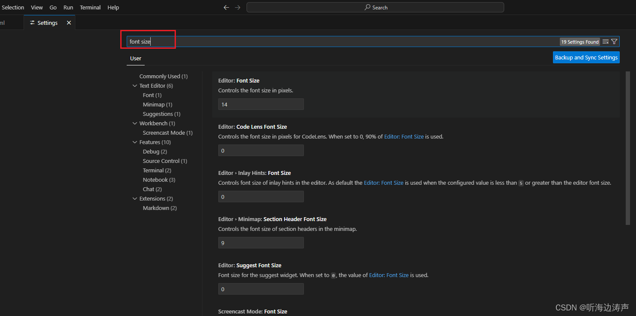Image resolution: width=636 pixels, height=316 pixels.
Task: Open the Terminal menu
Action: pyautogui.click(x=90, y=7)
